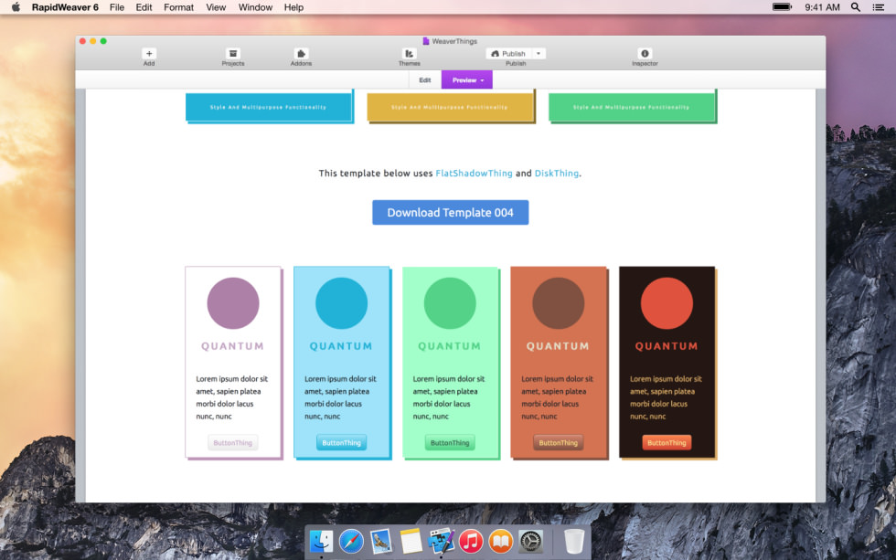Open the Themes browser icon
Image resolution: width=896 pixels, height=560 pixels.
410,54
